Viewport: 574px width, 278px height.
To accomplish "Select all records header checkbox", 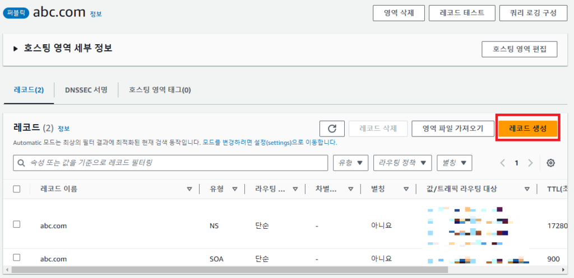I will click(x=16, y=189).
